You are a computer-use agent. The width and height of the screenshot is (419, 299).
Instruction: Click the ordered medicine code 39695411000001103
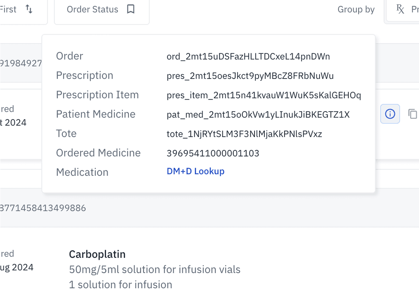pyautogui.click(x=213, y=153)
